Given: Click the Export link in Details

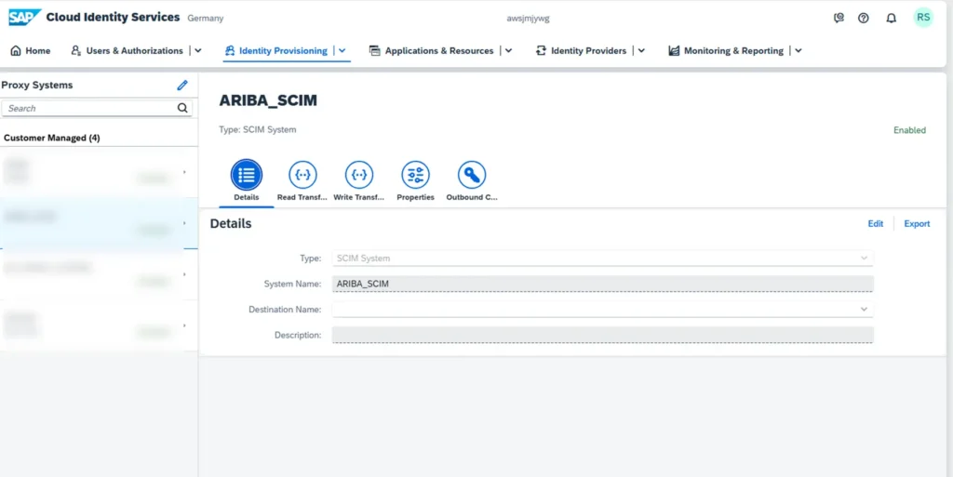Looking at the screenshot, I should pos(917,224).
